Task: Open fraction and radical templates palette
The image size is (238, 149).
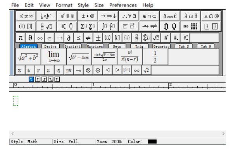Action: click(47, 26)
